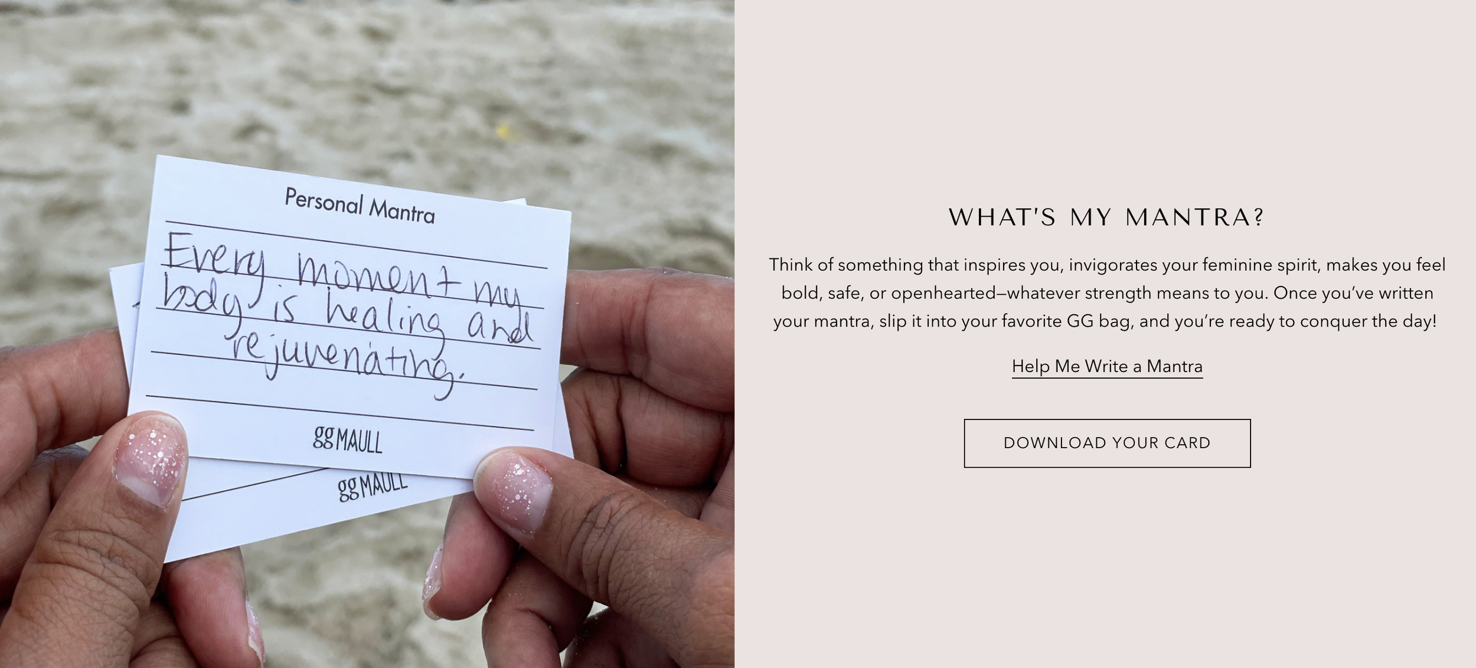Open the Help Me Write a Mantra link

coord(1107,366)
